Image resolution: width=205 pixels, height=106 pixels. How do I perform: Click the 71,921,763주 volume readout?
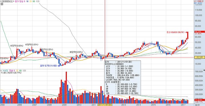(11, 73)
